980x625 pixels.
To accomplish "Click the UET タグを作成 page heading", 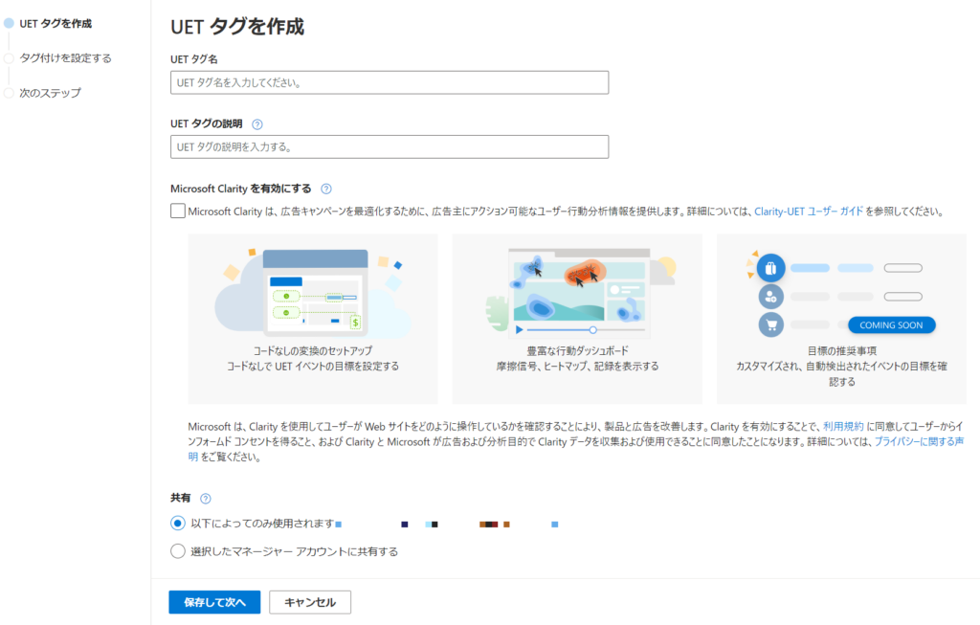I will [x=237, y=27].
